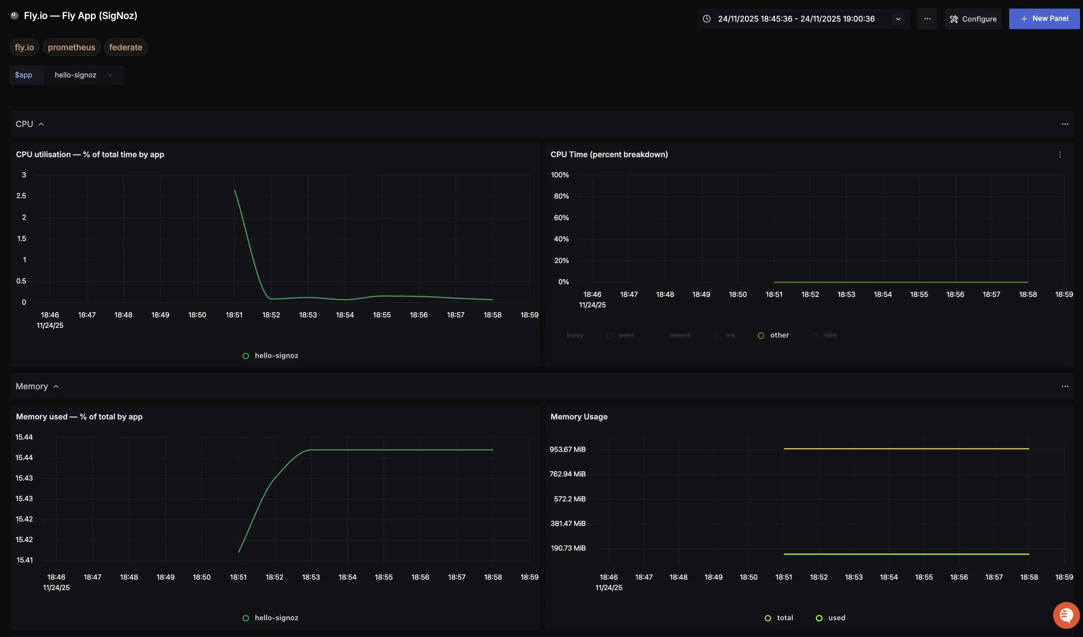This screenshot has width=1083, height=637.
Task: Select the prometheus tag
Action: (x=72, y=47)
